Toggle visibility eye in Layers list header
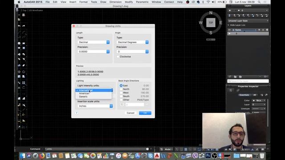This screenshot has width=285, height=160. pyautogui.click(x=229, y=30)
